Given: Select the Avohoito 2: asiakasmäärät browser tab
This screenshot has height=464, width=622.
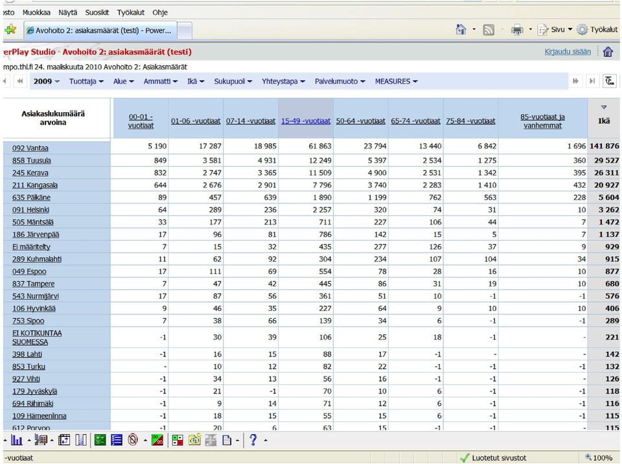Looking at the screenshot, I should (99, 30).
